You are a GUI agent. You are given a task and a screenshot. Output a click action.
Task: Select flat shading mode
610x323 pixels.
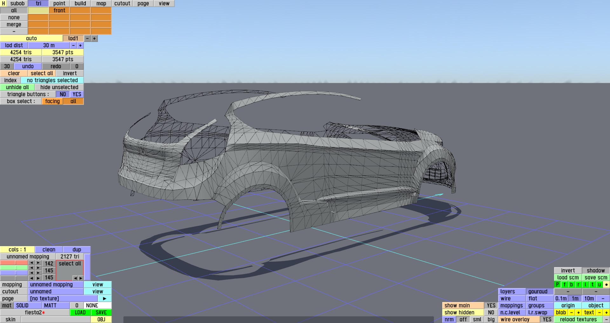540,299
